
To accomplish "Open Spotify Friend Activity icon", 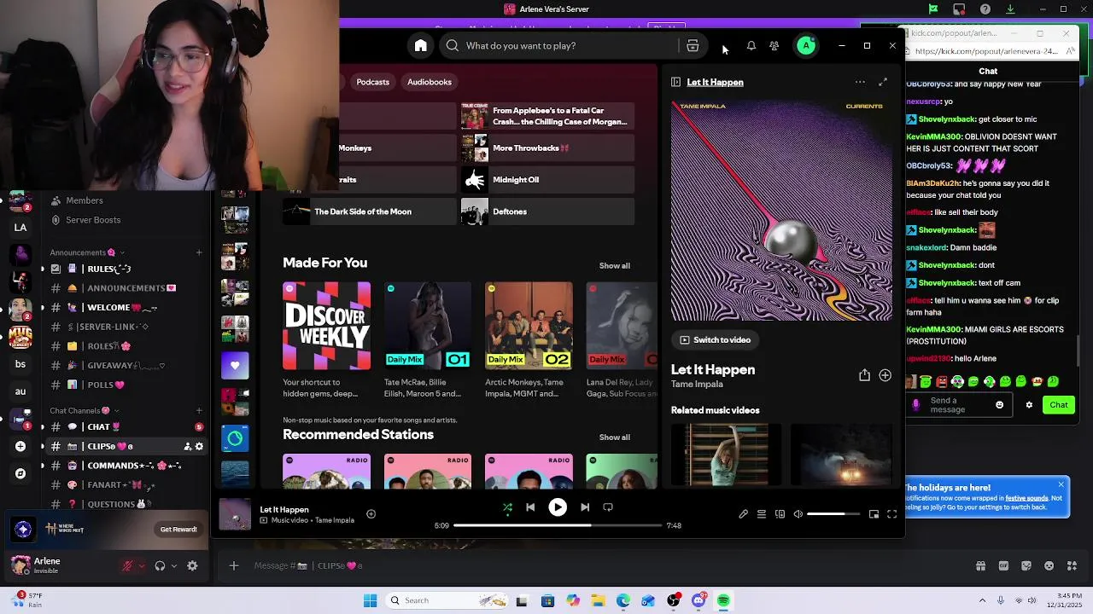I will (774, 46).
